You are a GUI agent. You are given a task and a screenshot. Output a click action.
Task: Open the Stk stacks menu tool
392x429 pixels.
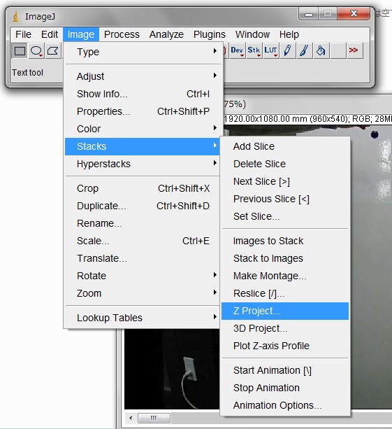pos(254,50)
